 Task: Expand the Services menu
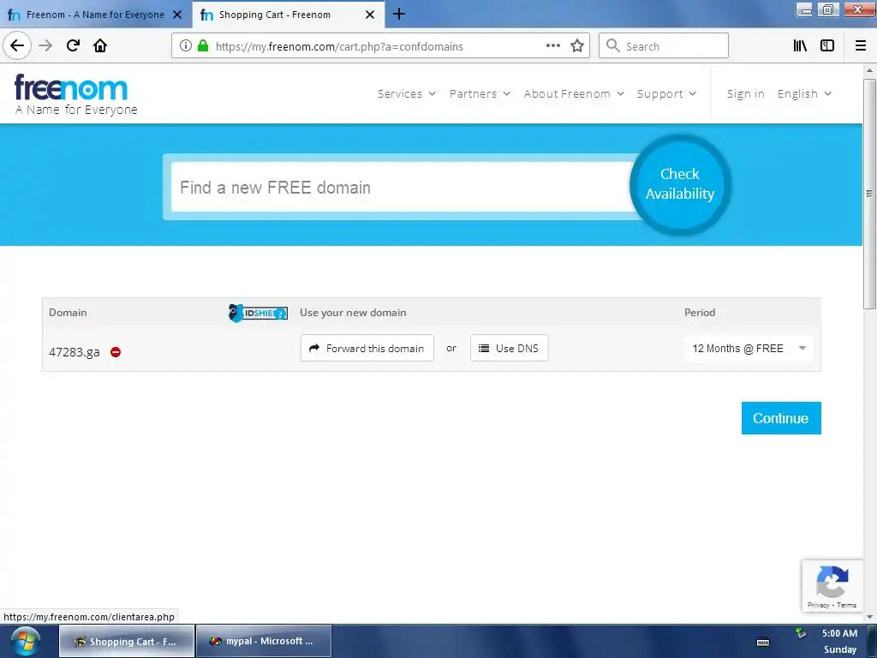point(407,94)
